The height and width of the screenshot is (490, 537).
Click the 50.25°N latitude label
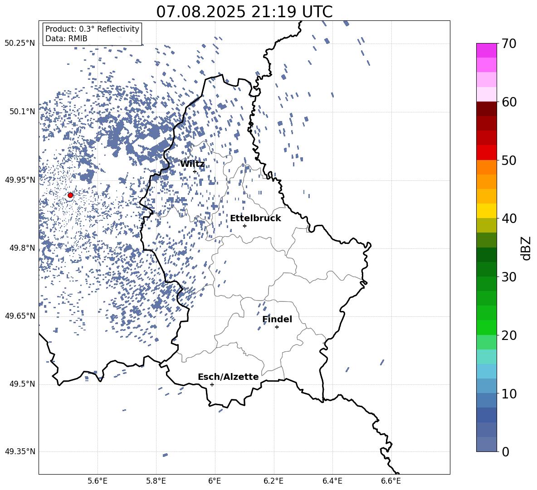[x=20, y=44]
